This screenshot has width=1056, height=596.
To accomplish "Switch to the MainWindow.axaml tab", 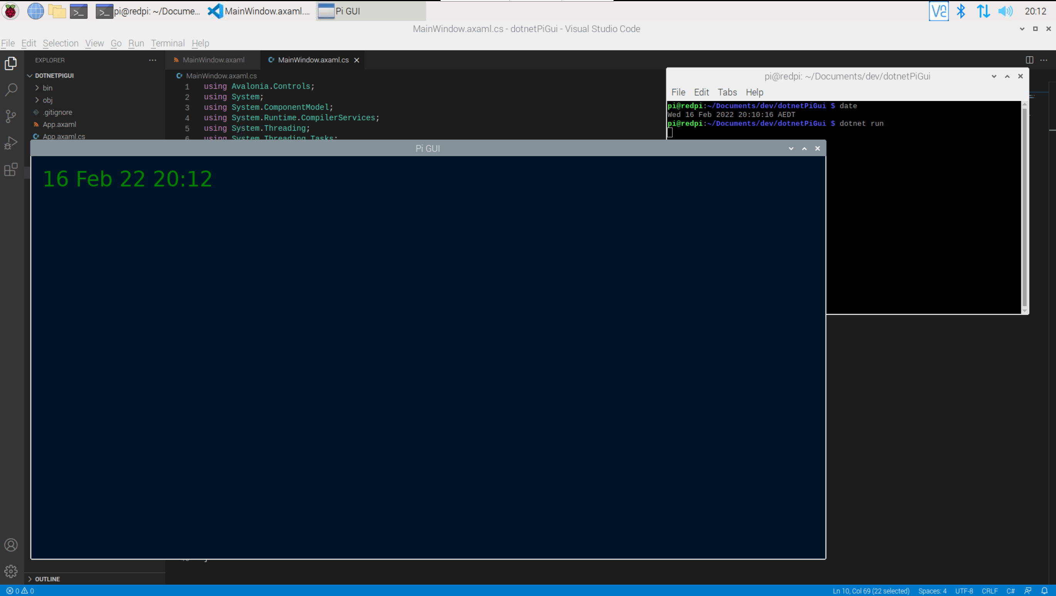I will (x=213, y=60).
